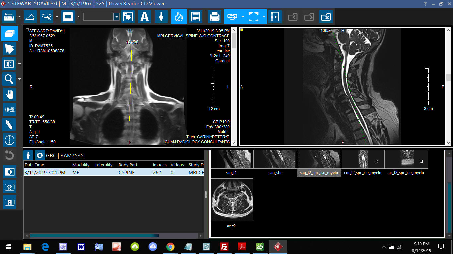Open the ax_t2 series thumbnail
Viewport: 453px width, 254px height.
pyautogui.click(x=232, y=200)
